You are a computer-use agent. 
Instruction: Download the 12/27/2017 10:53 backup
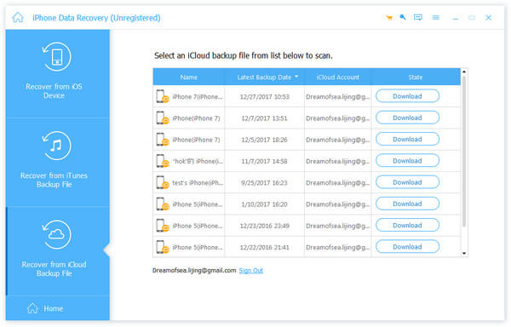pyautogui.click(x=407, y=96)
